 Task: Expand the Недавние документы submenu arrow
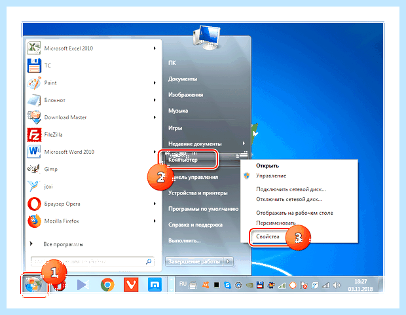tap(244, 143)
